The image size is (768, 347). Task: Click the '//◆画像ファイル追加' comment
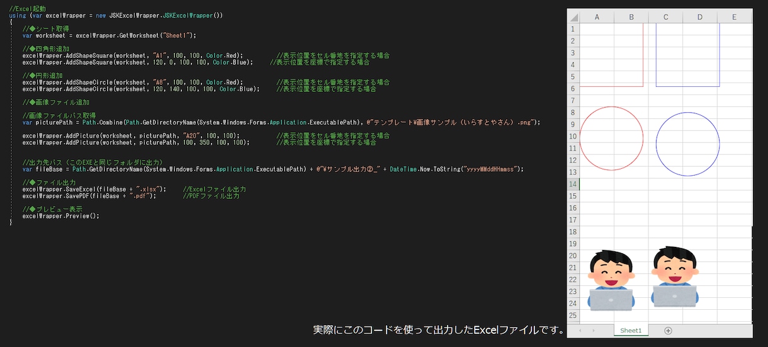pyautogui.click(x=56, y=102)
